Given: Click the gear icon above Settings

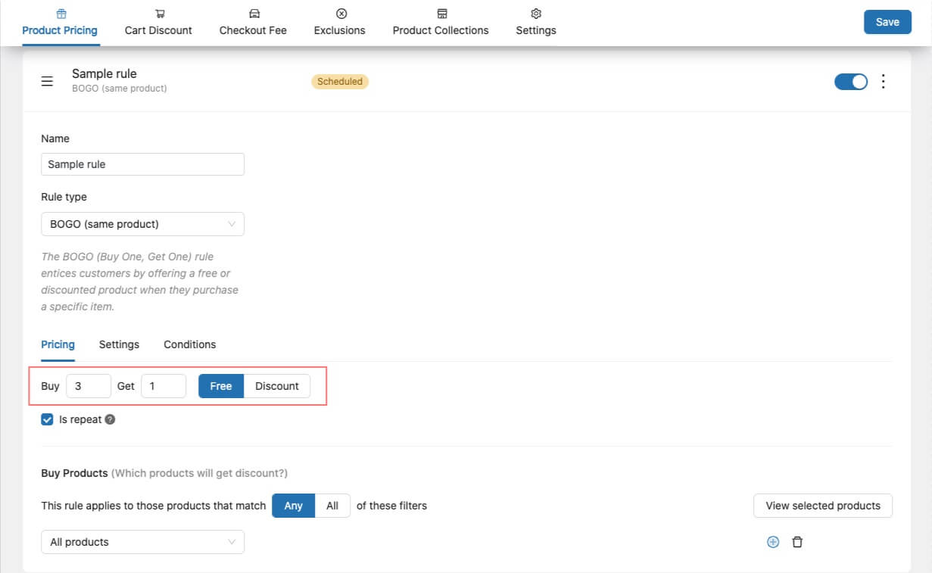Looking at the screenshot, I should pyautogui.click(x=536, y=14).
